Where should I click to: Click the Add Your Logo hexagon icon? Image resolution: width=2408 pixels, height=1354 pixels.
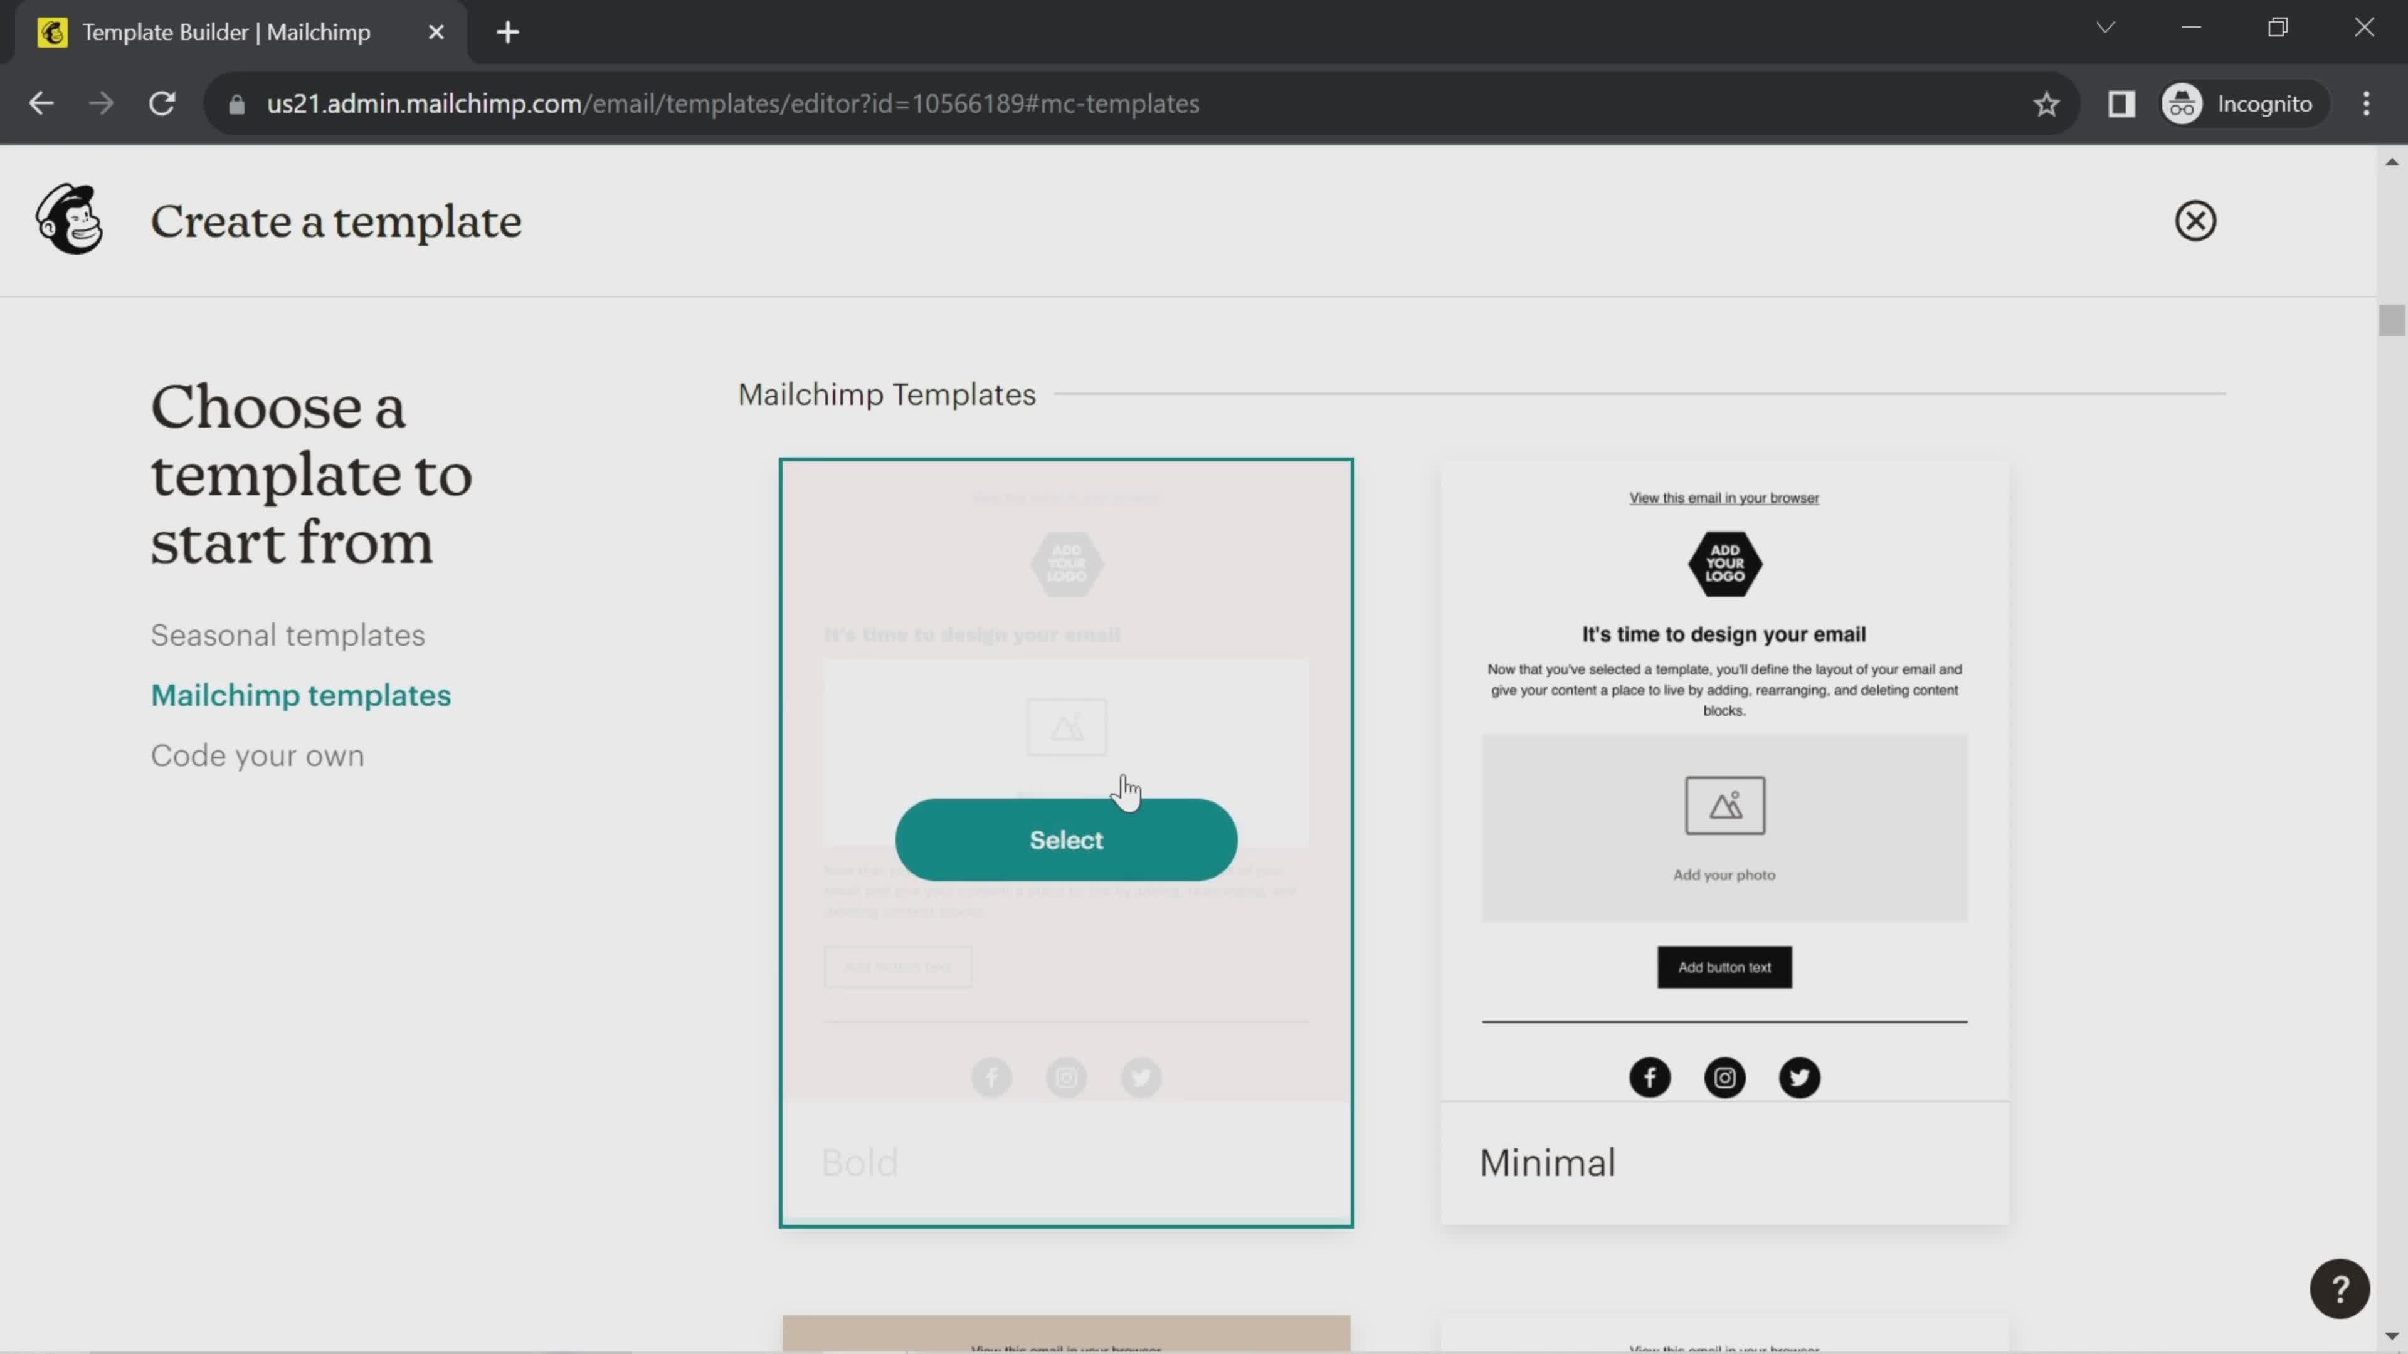pyautogui.click(x=1726, y=562)
